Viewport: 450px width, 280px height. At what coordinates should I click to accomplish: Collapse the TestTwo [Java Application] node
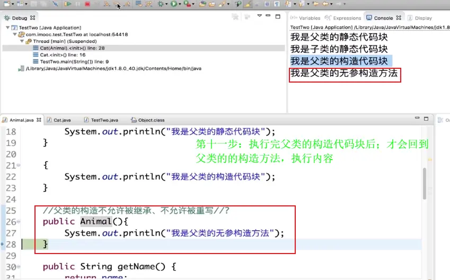pos(8,28)
